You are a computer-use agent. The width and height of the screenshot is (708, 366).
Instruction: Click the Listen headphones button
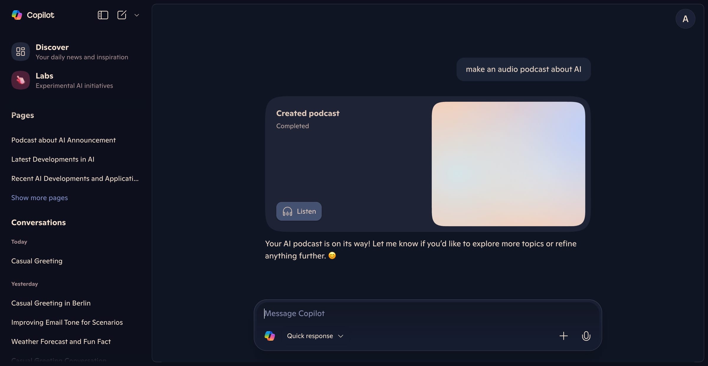[299, 211]
